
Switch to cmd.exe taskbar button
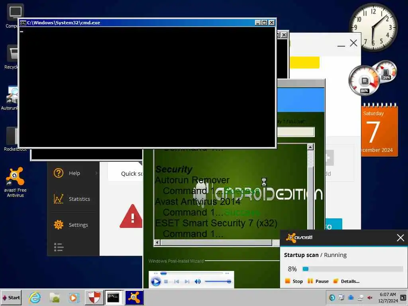(114, 298)
